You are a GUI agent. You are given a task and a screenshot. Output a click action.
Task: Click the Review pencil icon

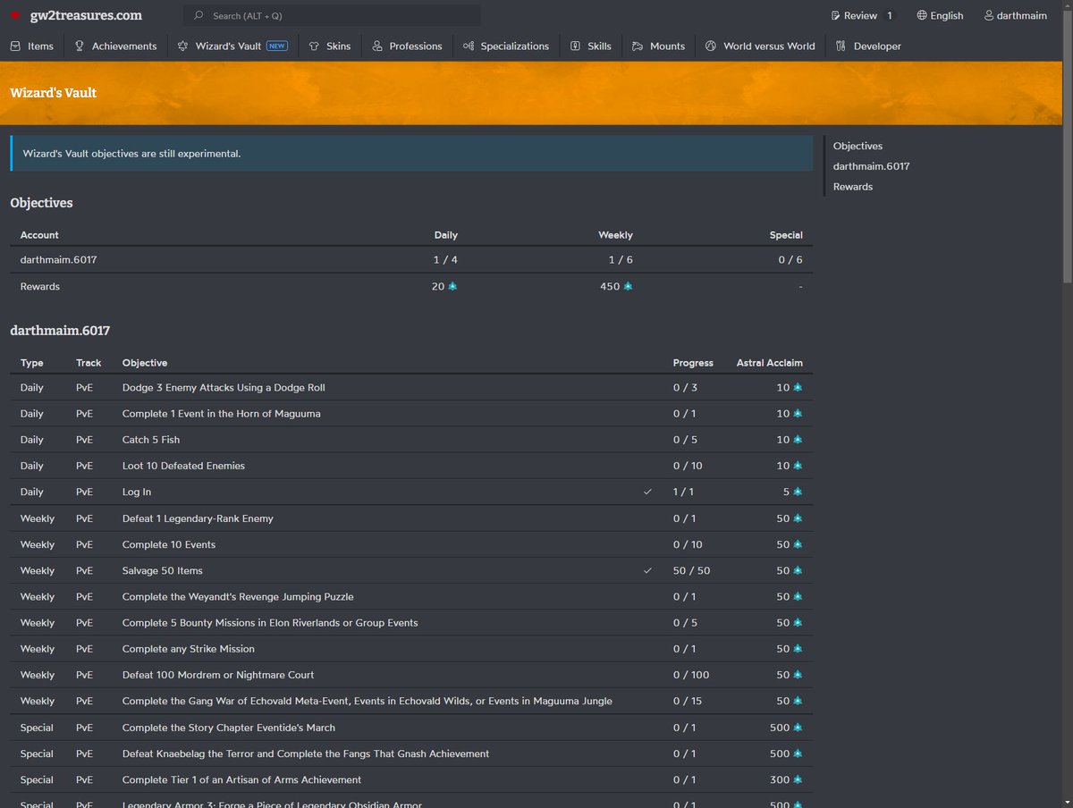[835, 15]
